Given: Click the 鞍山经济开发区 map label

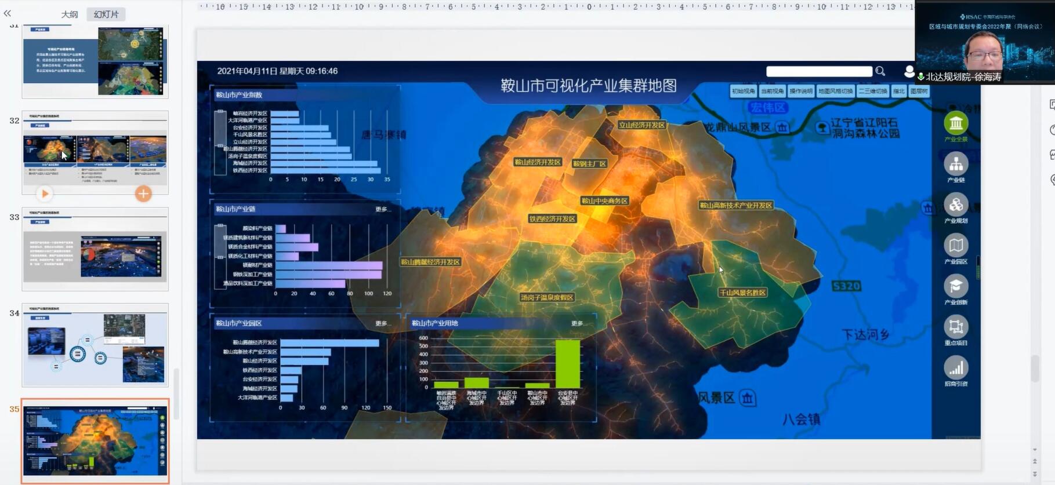Looking at the screenshot, I should pyautogui.click(x=538, y=162).
